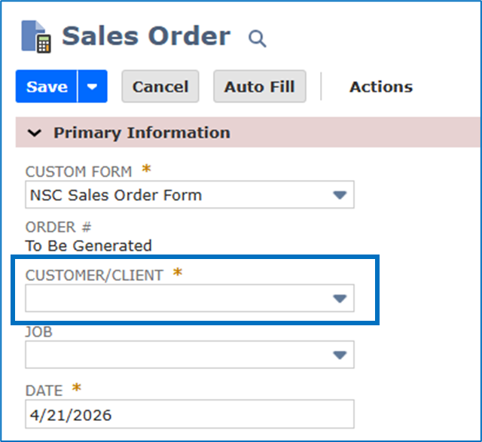The height and width of the screenshot is (442, 482).
Task: Click the To Be Generated order number text
Action: click(x=88, y=245)
